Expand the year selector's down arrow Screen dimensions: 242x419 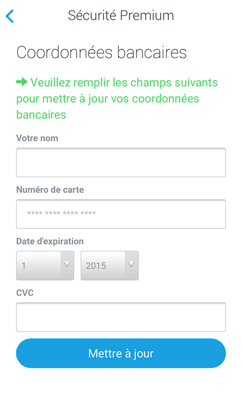(131, 264)
